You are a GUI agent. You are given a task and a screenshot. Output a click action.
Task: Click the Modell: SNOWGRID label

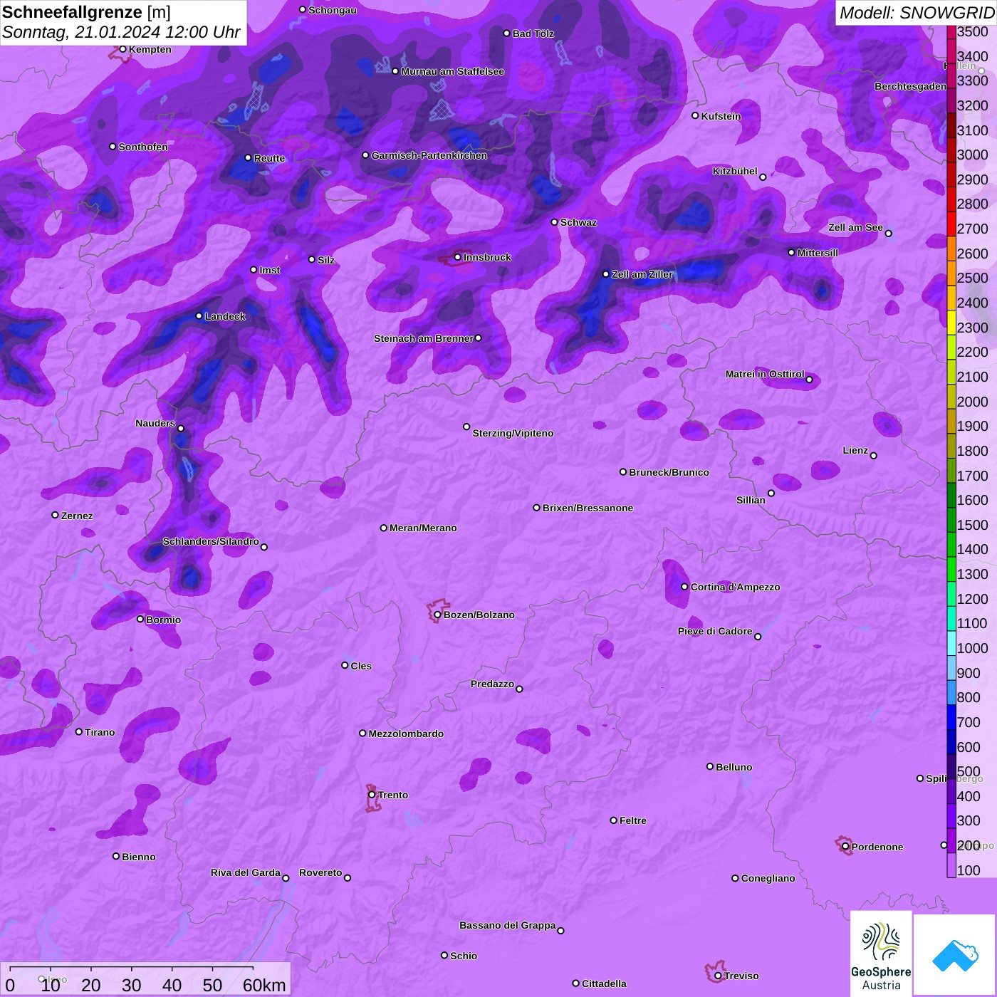(917, 13)
